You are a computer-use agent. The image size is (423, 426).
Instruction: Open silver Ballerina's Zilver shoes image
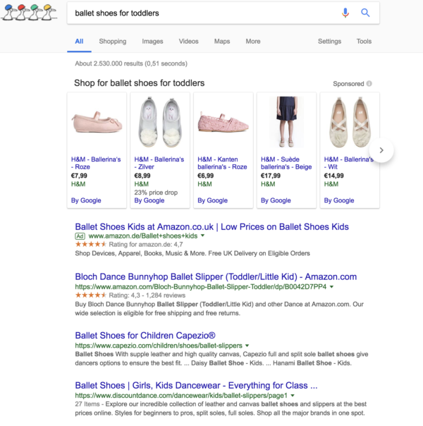click(160, 122)
